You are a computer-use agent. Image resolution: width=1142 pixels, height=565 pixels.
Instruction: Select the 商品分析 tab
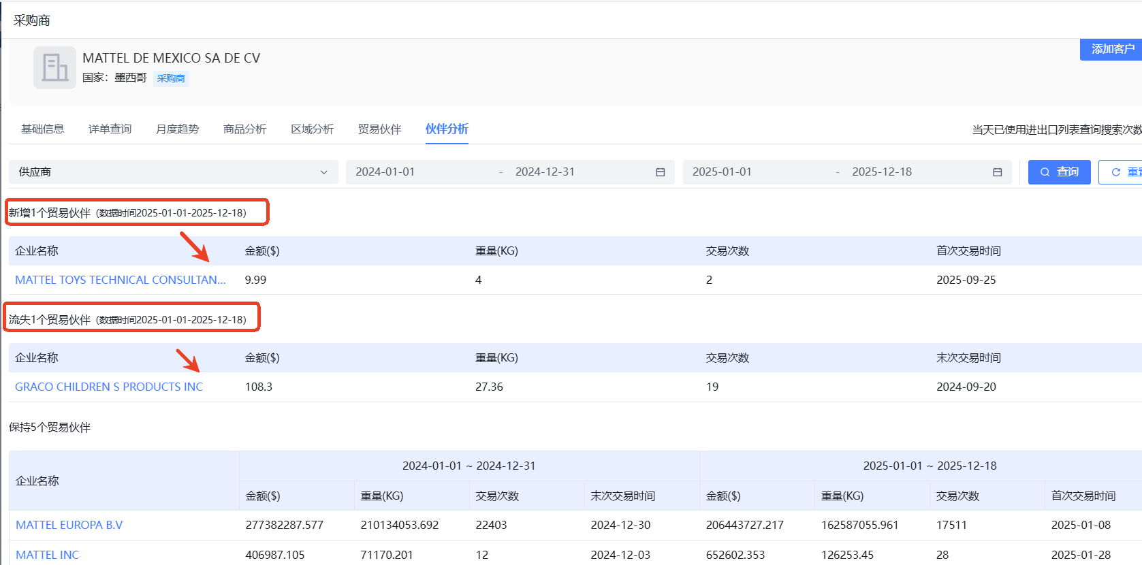(244, 129)
